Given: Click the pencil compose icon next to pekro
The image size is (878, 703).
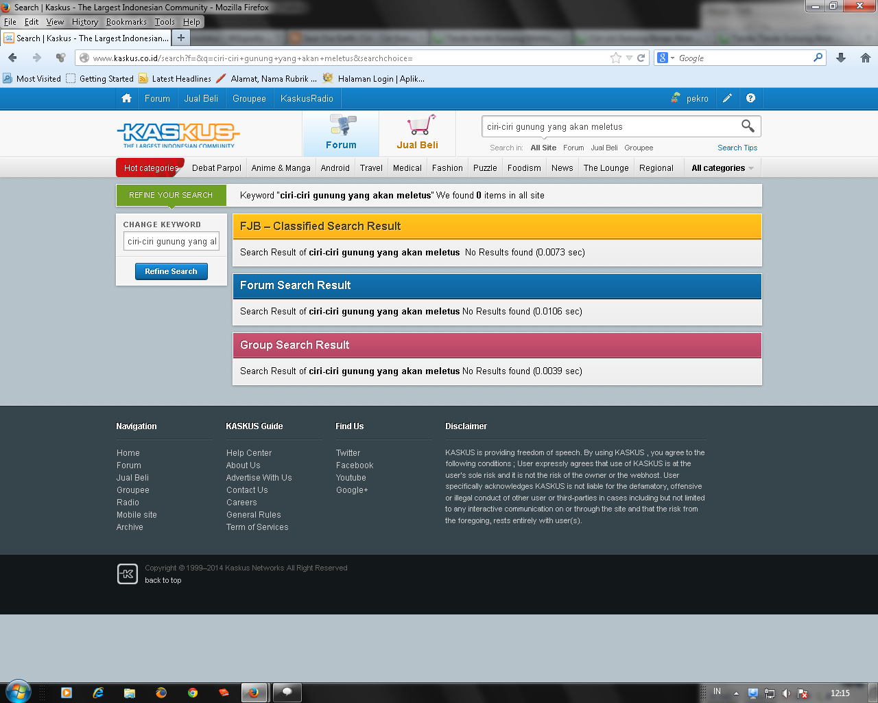Looking at the screenshot, I should tap(727, 98).
